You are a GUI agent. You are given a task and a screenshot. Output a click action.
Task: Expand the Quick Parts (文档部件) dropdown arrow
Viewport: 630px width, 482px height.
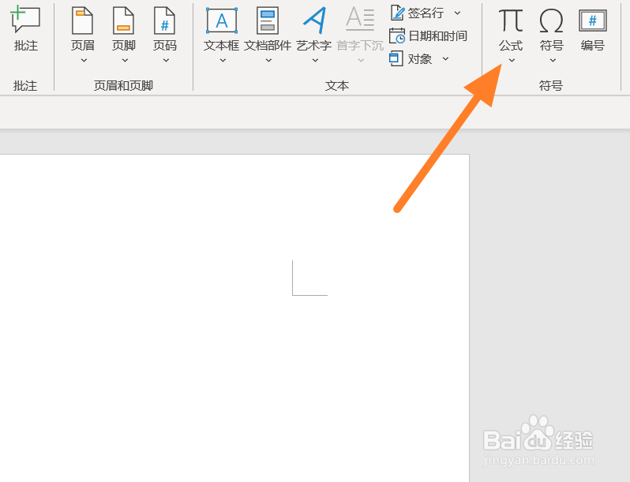tap(268, 61)
